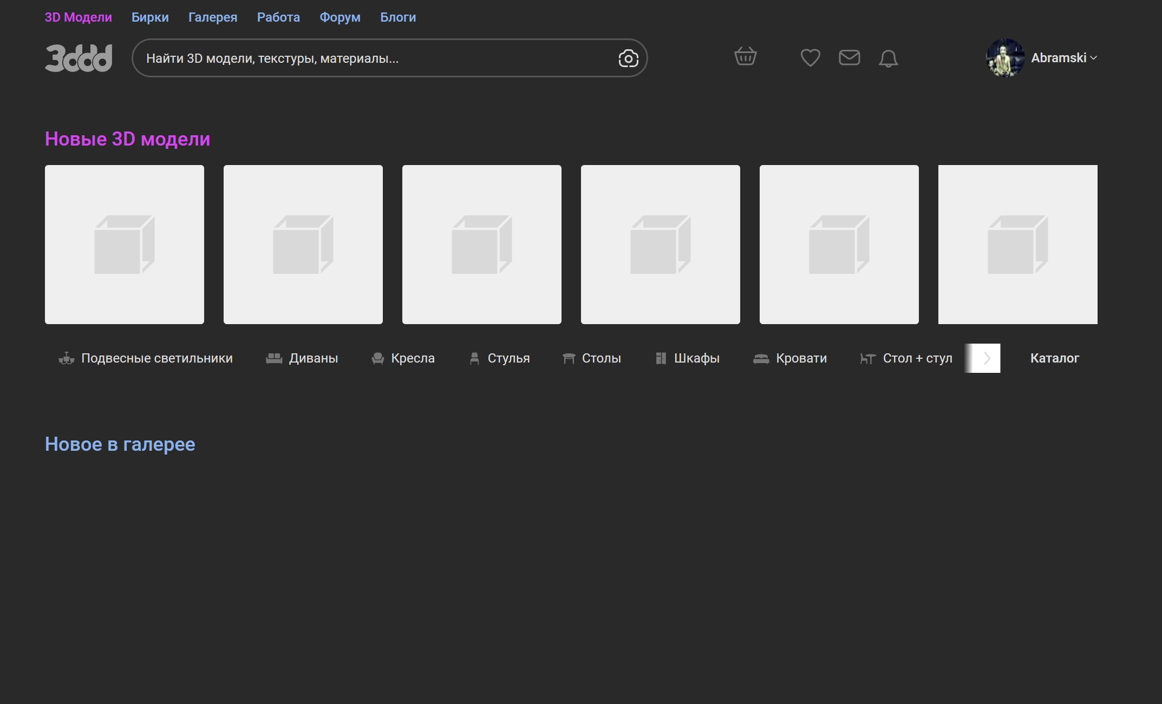1162x704 pixels.
Task: Show more categories with right chevron
Action: [x=987, y=358]
